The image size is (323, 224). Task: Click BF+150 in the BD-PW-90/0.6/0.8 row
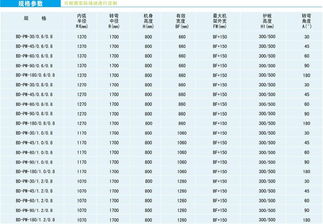point(220,66)
